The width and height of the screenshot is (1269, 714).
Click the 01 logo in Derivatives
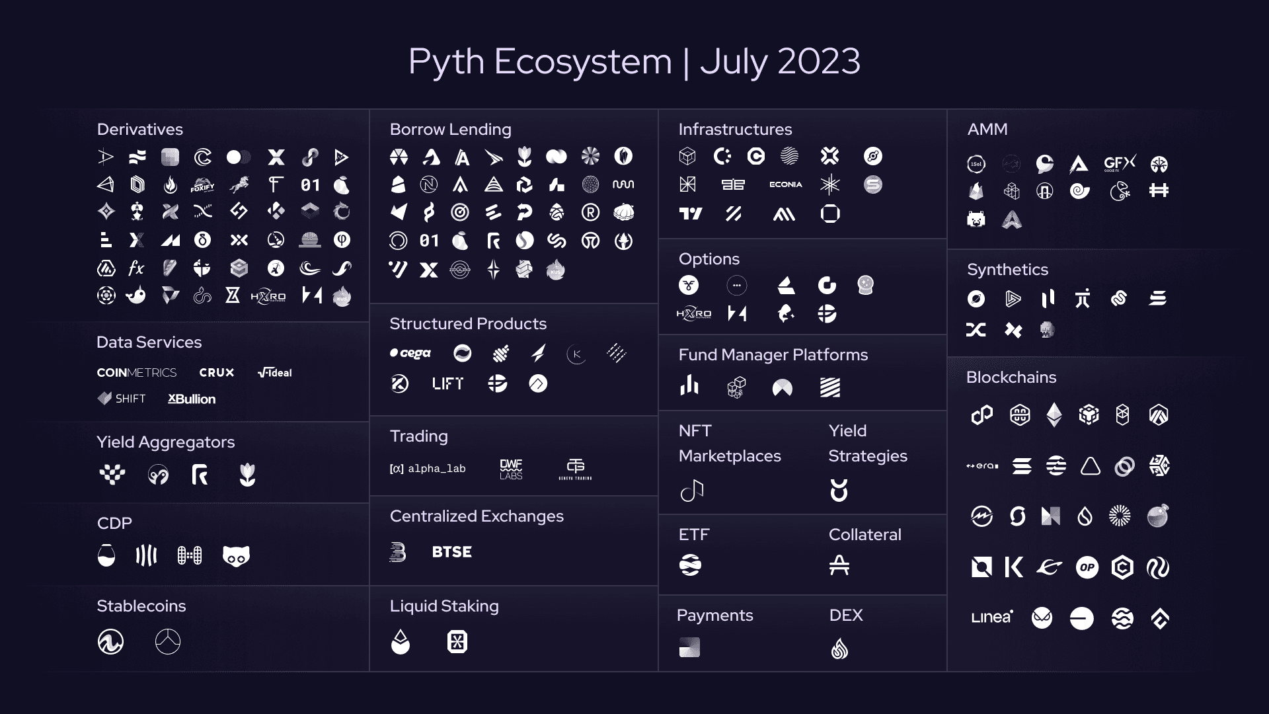pos(310,185)
